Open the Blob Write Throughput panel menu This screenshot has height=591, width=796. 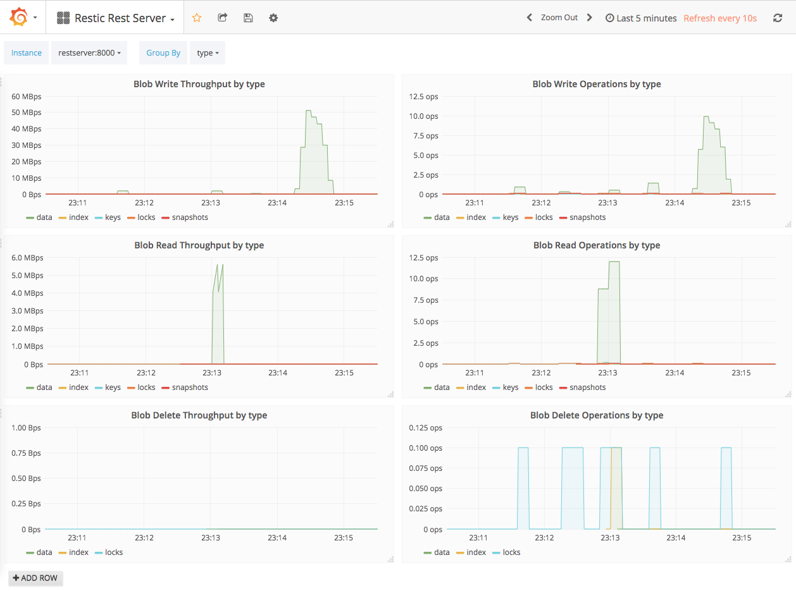[x=199, y=84]
